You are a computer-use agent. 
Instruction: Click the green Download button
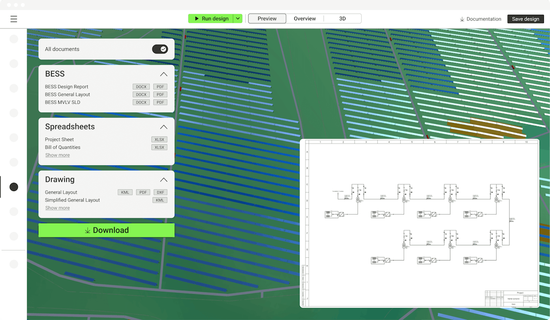[106, 230]
